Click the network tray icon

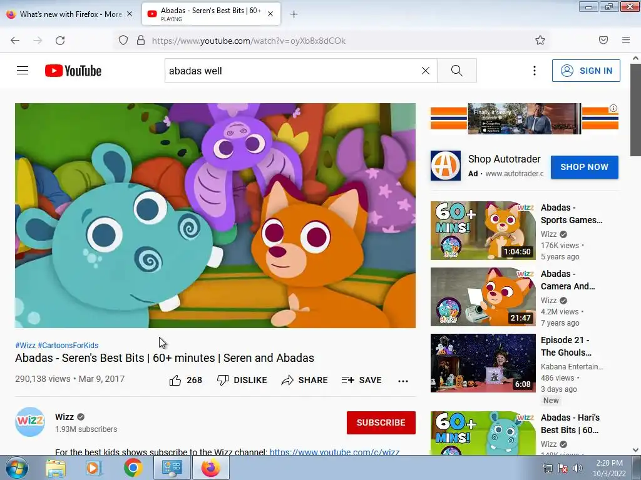coord(547,468)
